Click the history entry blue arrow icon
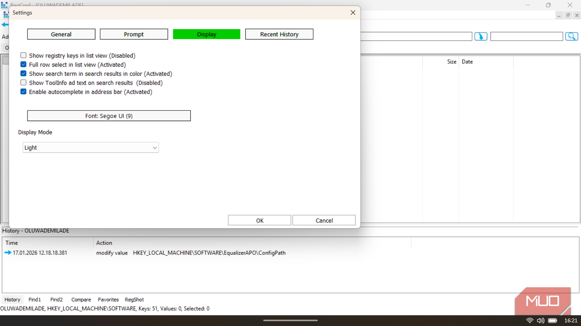This screenshot has width=581, height=326. 8,253
